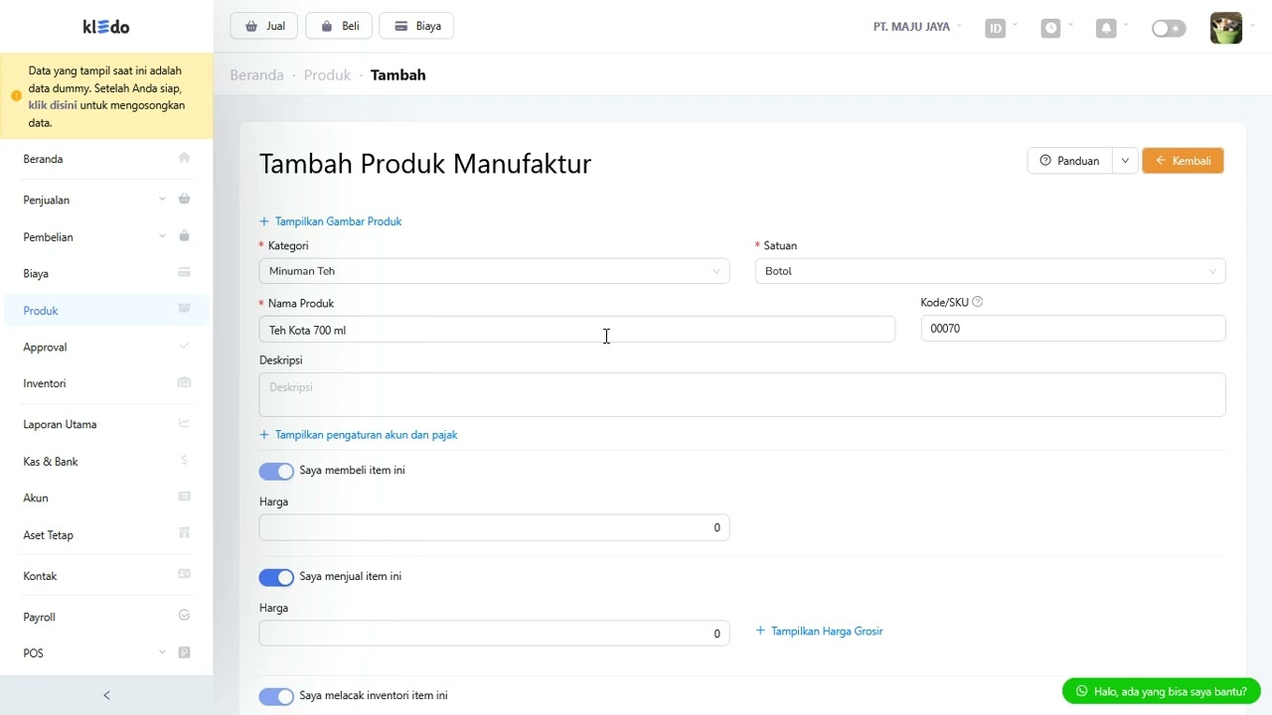Open the Kategori dropdown
Viewport: 1272px width, 715px height.
pyautogui.click(x=494, y=271)
